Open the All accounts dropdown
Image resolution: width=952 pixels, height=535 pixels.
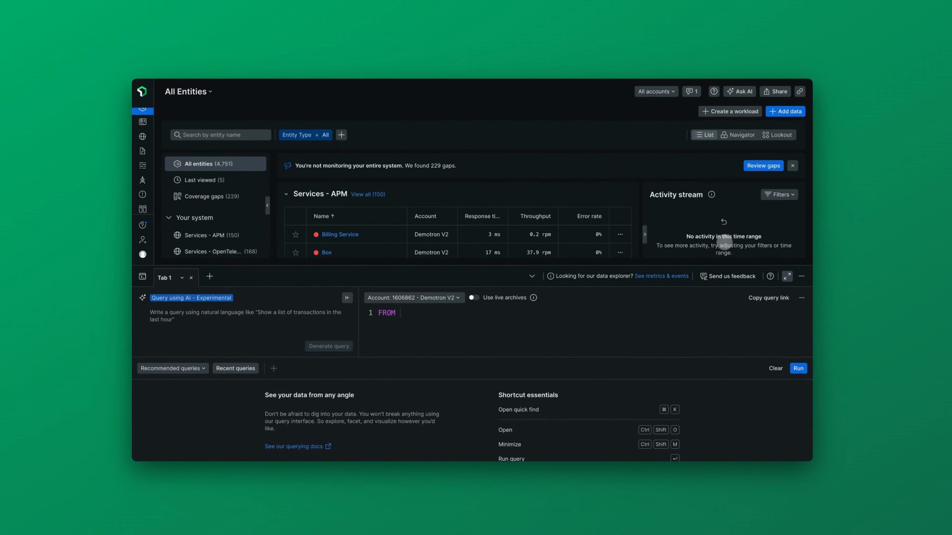(656, 91)
